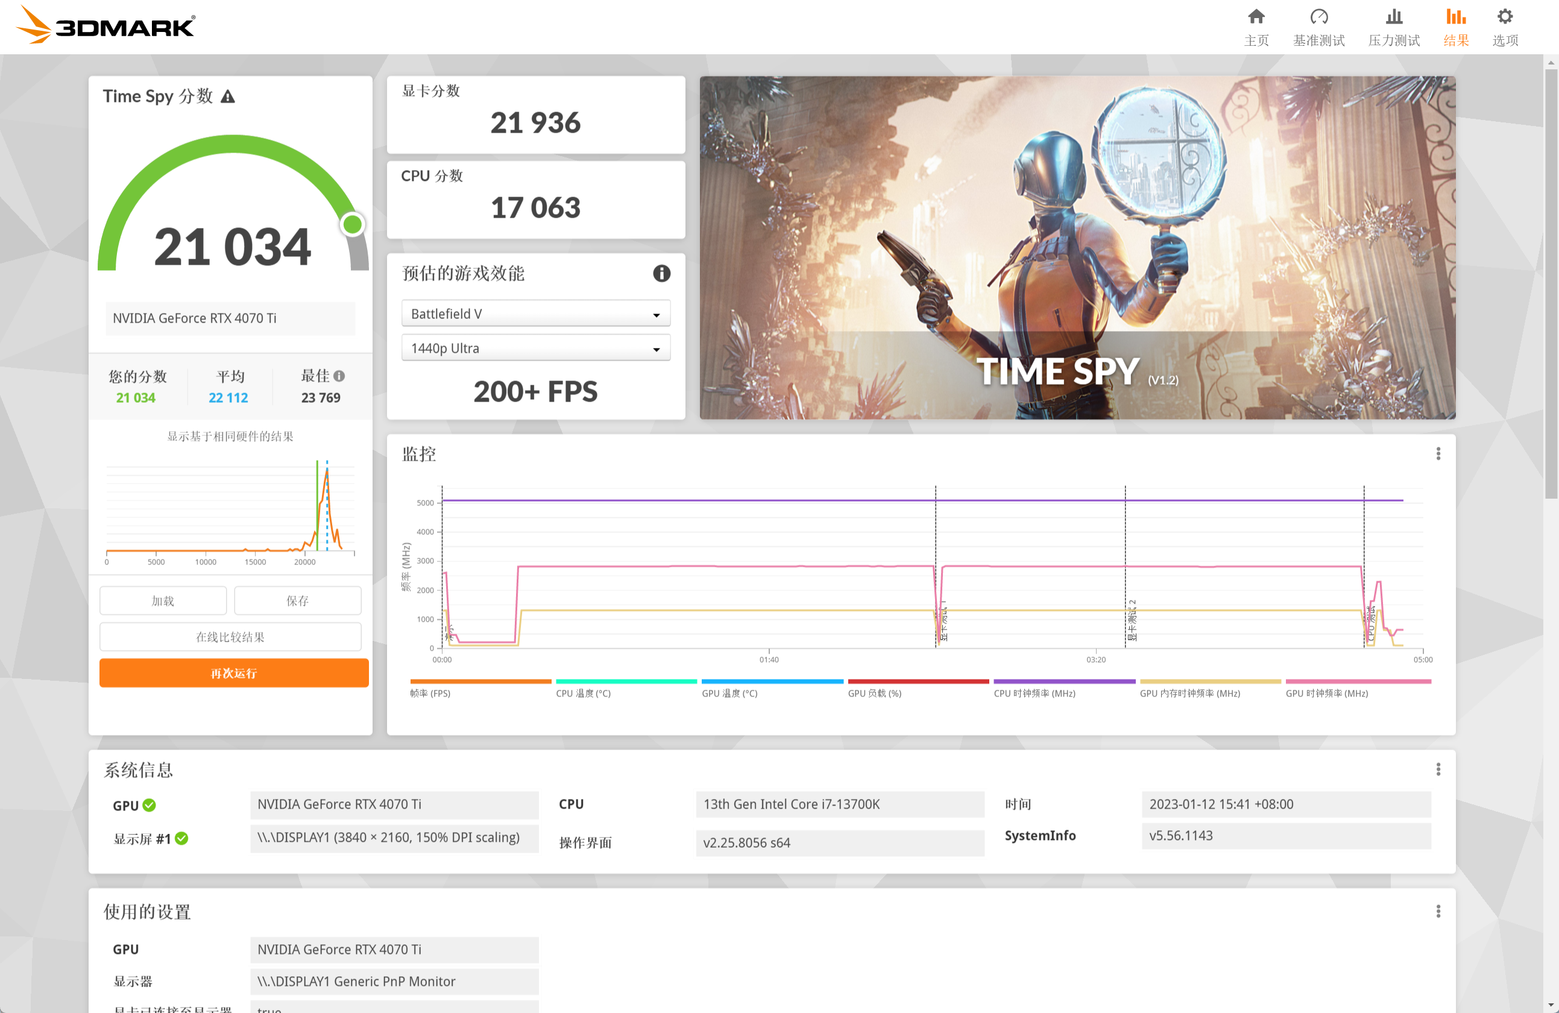The width and height of the screenshot is (1559, 1013).
Task: Select the 结果 tab label
Action: tap(1455, 40)
